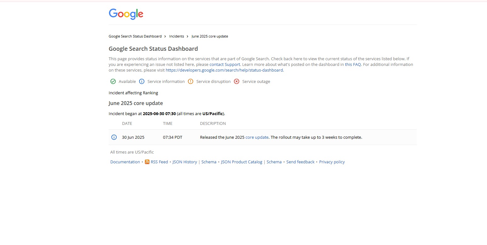Open the RSS Feed link
Image resolution: width=487 pixels, height=245 pixels.
[159, 162]
